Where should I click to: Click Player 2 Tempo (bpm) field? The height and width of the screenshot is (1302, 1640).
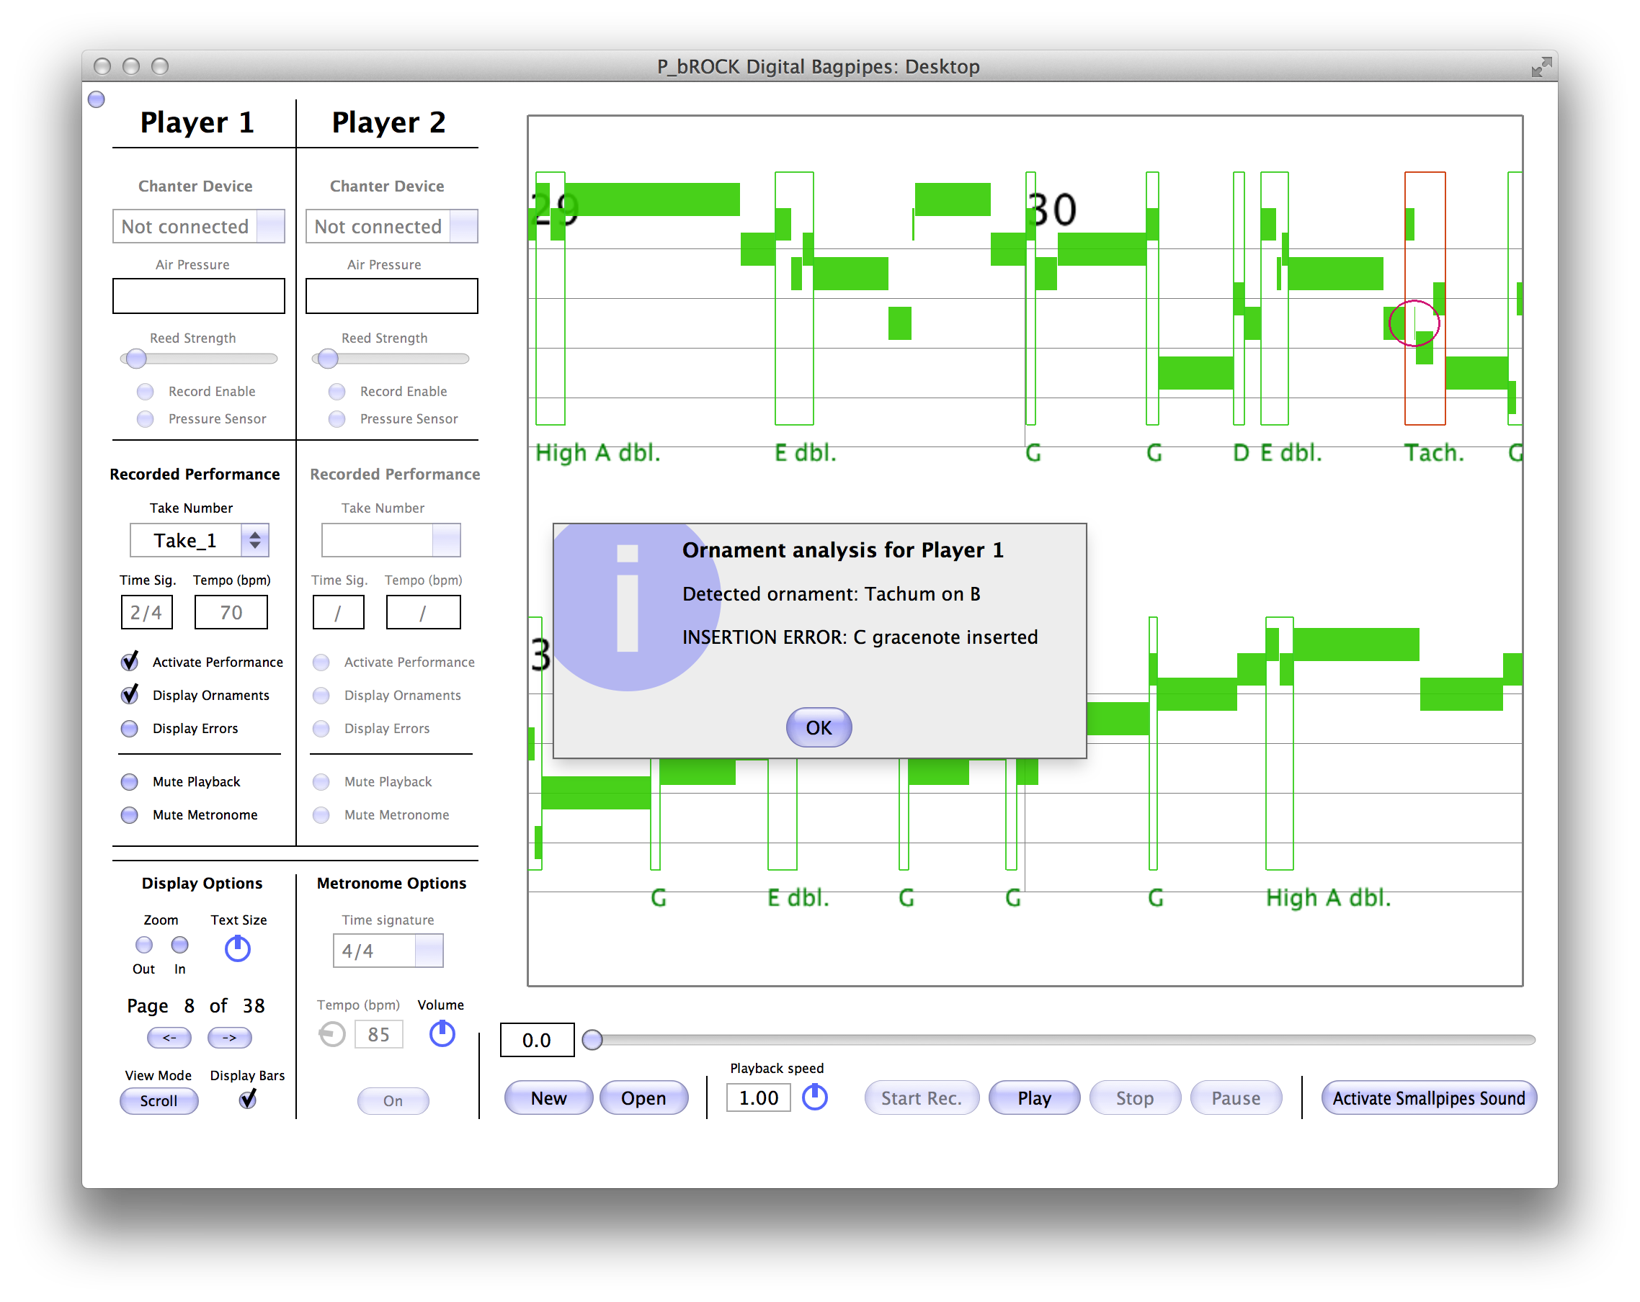(424, 612)
